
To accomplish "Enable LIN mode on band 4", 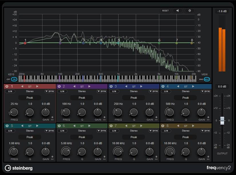I will tap(166, 91).
